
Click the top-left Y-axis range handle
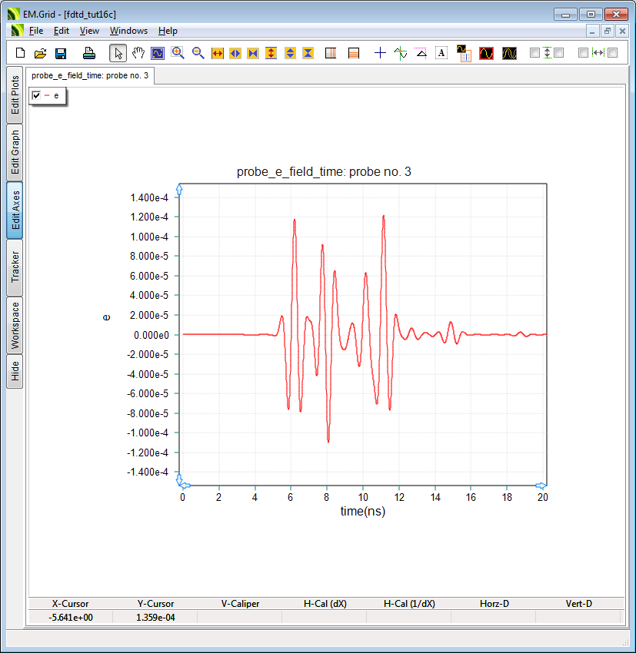(x=179, y=190)
